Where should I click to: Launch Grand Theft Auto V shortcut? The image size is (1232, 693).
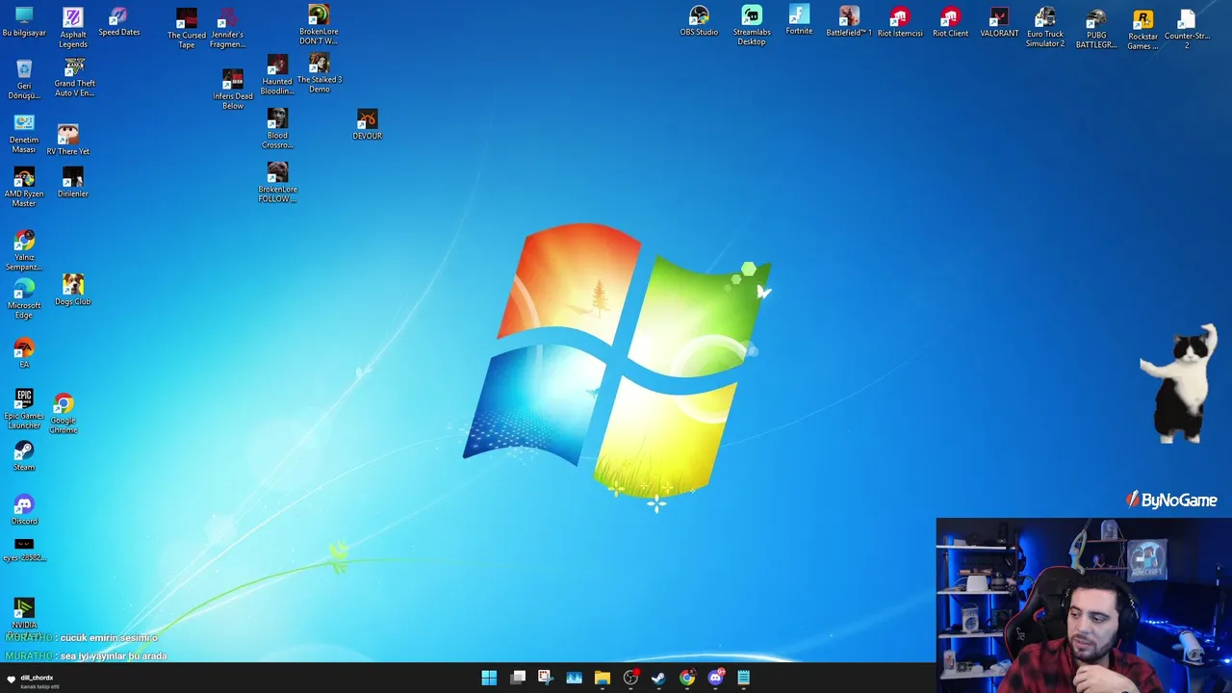(x=74, y=77)
